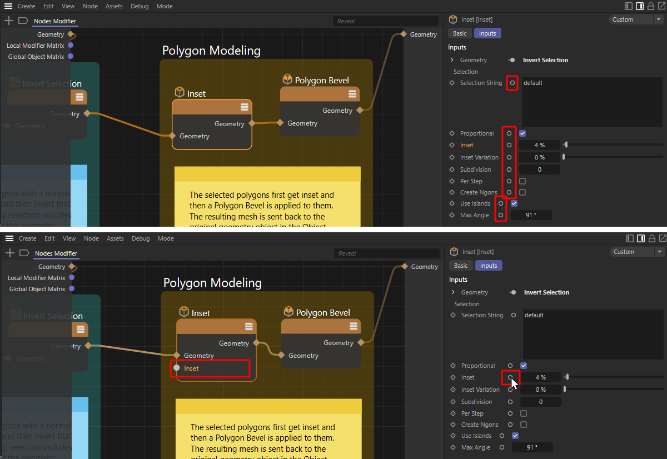Click the Max Angle value field, bottom screenshot
The image size is (667, 459).
(532, 447)
